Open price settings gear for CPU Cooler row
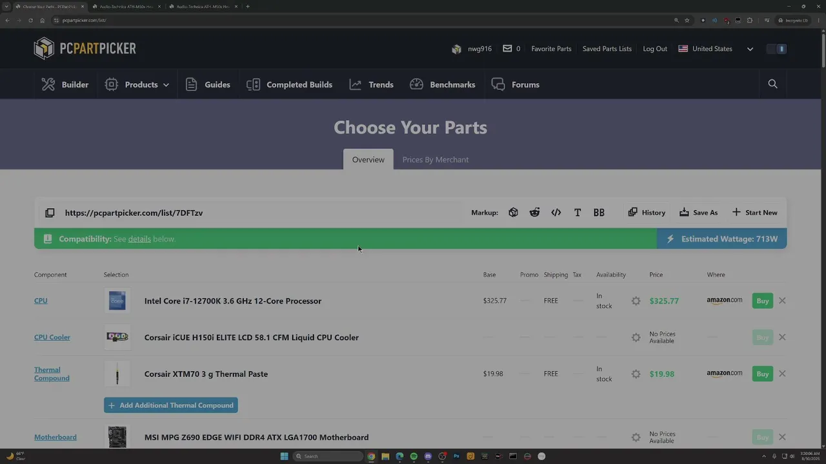 coord(636,338)
